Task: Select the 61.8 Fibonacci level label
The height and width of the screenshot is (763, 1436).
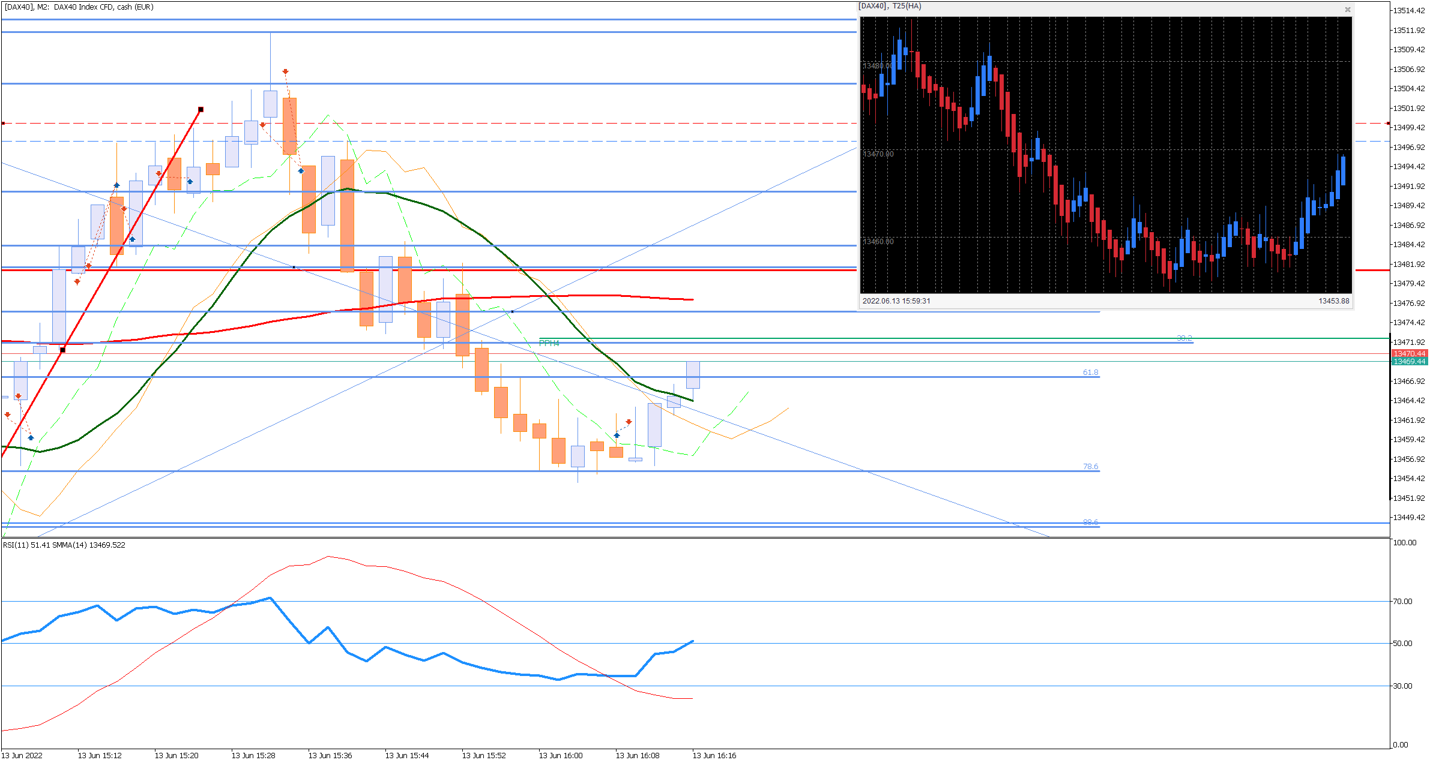Action: (x=1090, y=373)
